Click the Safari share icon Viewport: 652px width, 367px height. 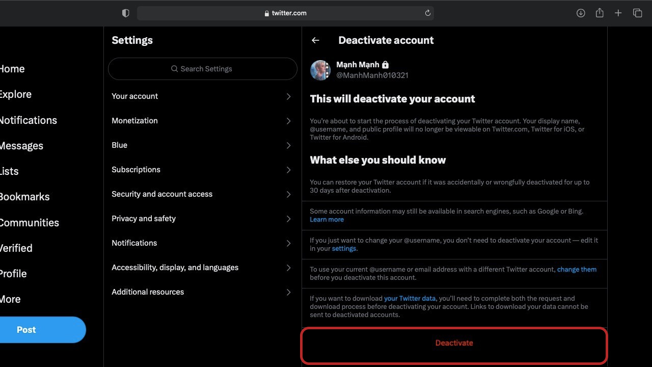coord(600,13)
